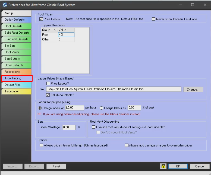Select the Tie Bars tab
211x175 pixels.
[x=16, y=46]
